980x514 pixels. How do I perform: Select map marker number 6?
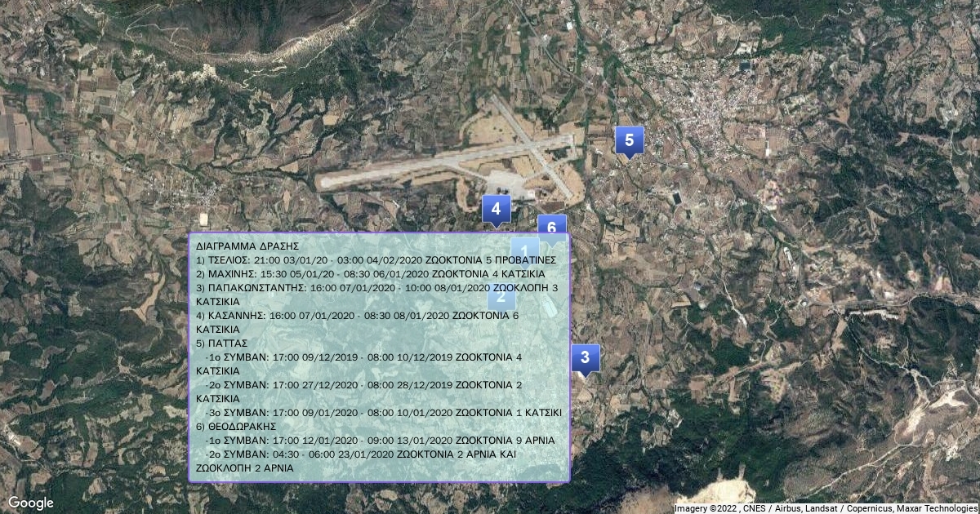(552, 226)
